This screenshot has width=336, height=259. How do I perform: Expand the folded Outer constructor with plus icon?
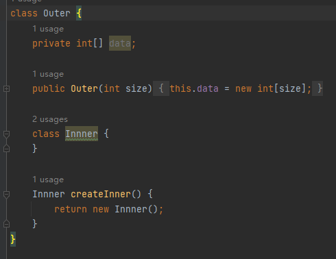click(x=6, y=88)
